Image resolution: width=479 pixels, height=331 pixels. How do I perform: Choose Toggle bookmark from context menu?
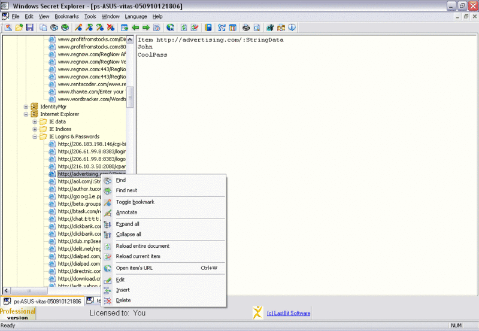135,202
